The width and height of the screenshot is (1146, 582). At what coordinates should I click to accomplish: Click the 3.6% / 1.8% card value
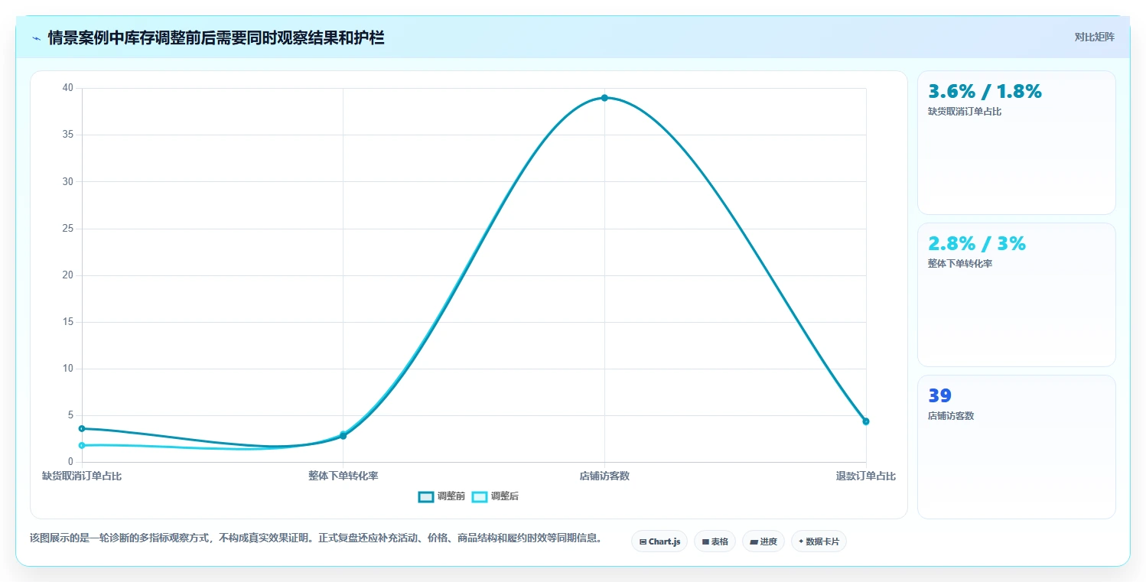pyautogui.click(x=985, y=92)
